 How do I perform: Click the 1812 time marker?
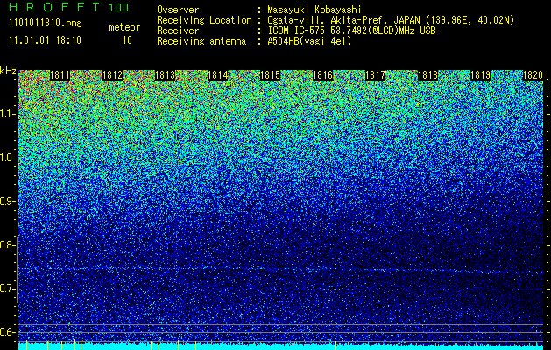tap(112, 75)
